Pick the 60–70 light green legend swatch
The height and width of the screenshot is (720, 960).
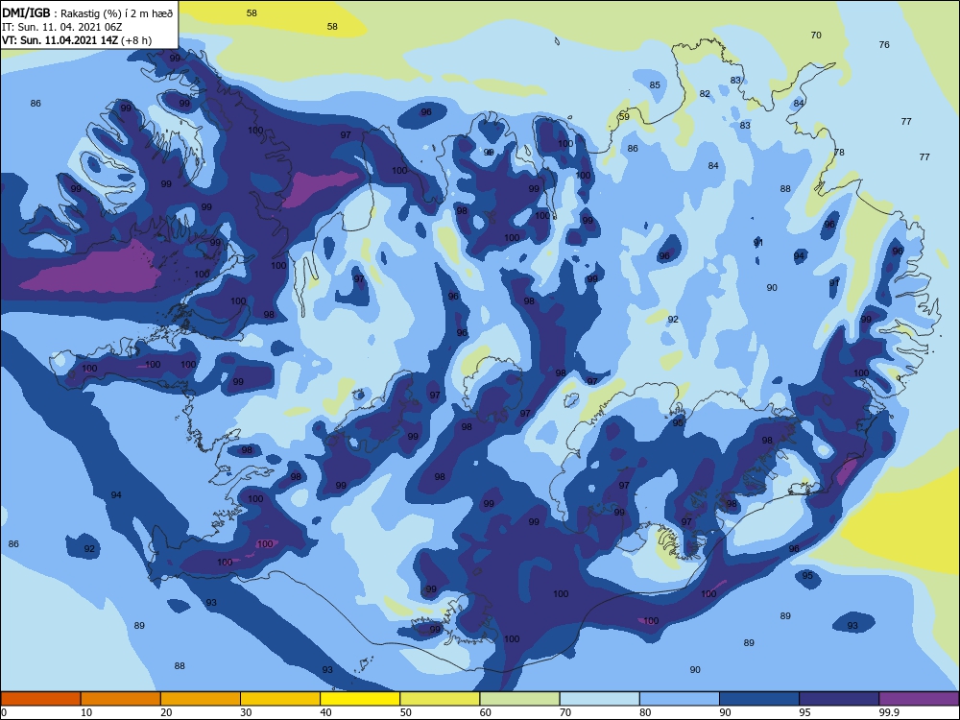point(519,699)
